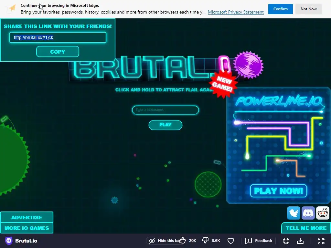
Task: Click the purple Brutal.io logo icon
Action: 9,241
